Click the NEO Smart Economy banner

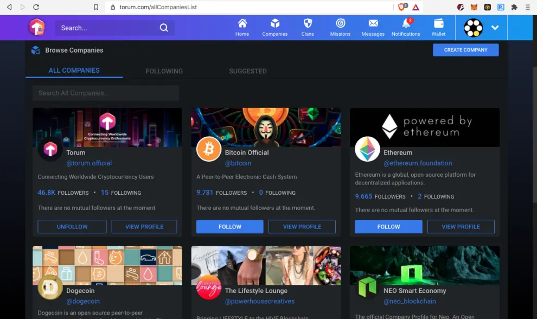pyautogui.click(x=425, y=265)
